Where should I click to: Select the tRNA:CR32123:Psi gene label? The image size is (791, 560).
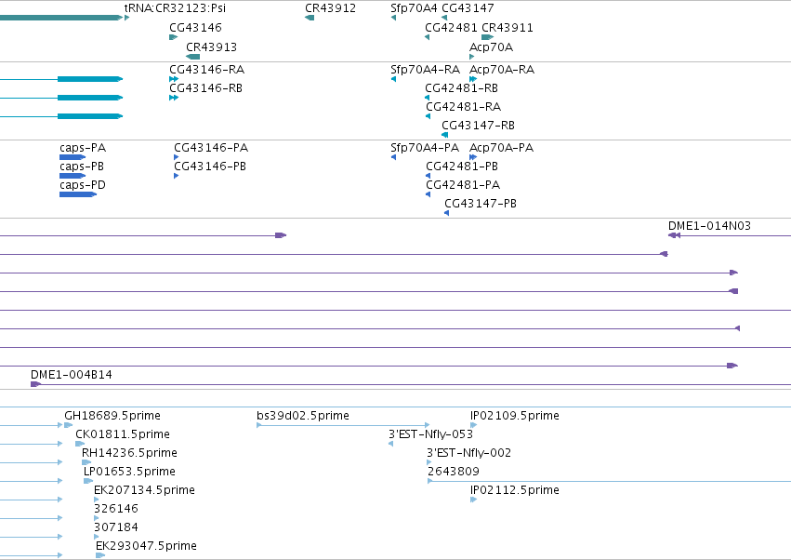(x=175, y=8)
